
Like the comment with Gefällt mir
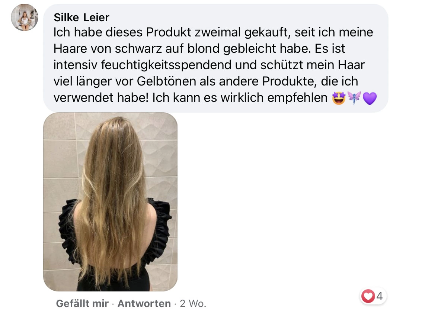(82, 304)
